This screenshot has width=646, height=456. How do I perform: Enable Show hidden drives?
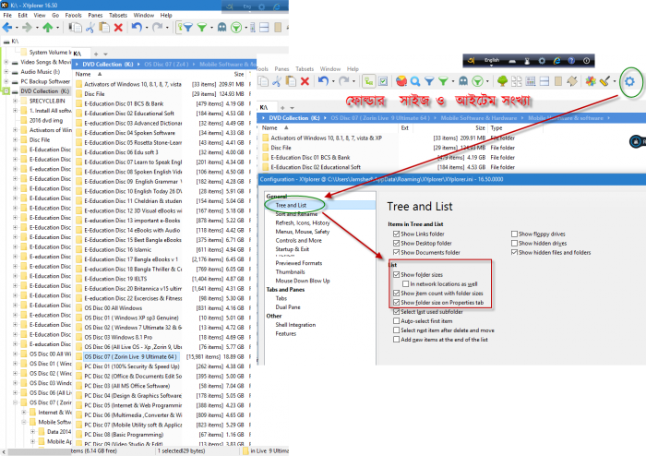coord(514,243)
